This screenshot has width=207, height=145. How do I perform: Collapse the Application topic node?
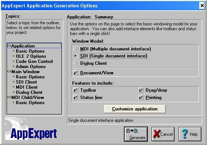(x=9, y=46)
